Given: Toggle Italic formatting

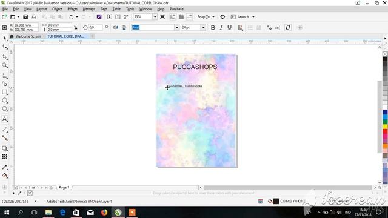Looking at the screenshot, I should (221, 27).
